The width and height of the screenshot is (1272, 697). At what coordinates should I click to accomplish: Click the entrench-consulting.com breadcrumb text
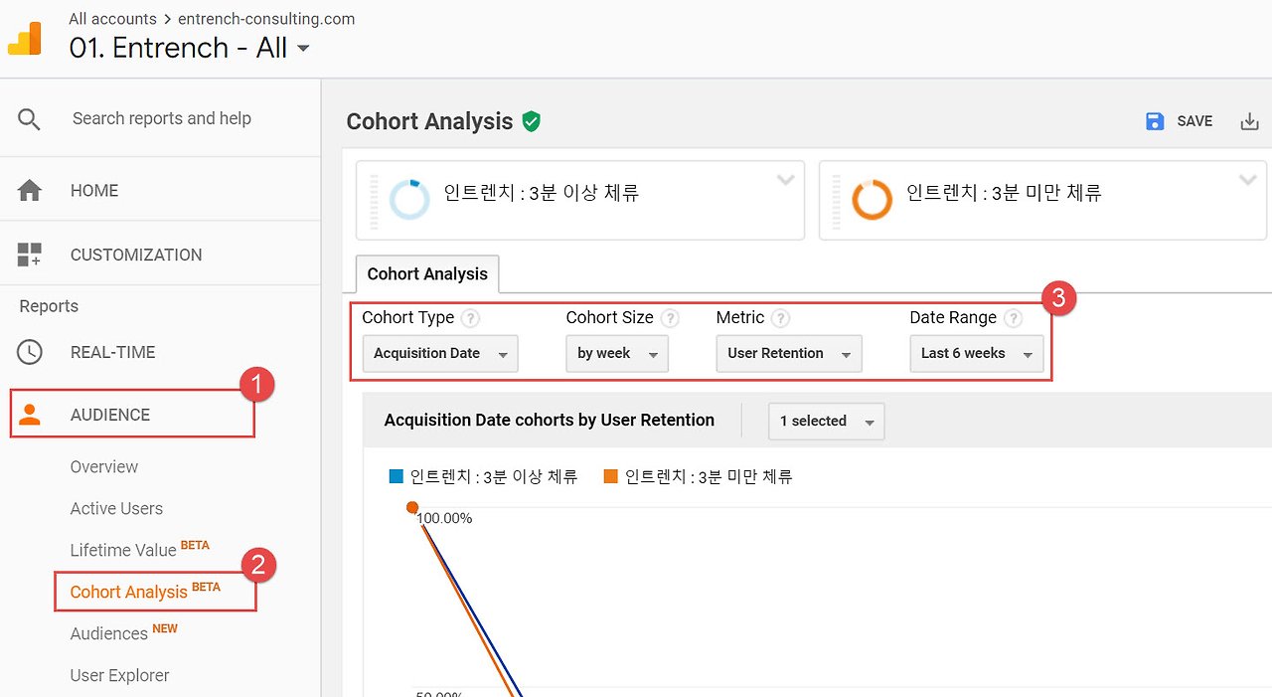coord(266,19)
